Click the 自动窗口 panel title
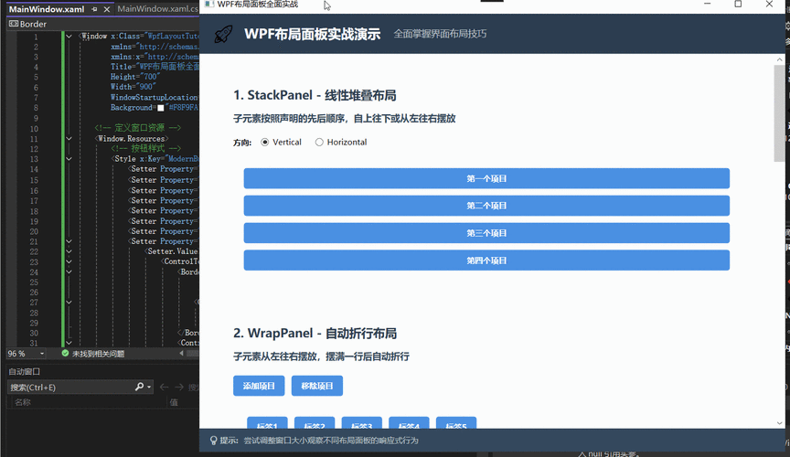 click(x=24, y=371)
